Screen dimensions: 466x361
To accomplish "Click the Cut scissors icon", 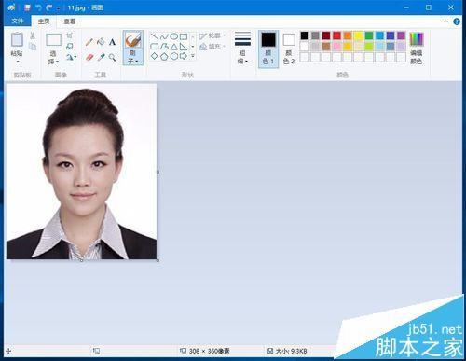I will [x=33, y=35].
